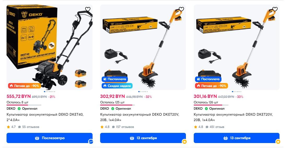Add right cultivator to cart, 13 сентября
The image size is (285, 148).
pyautogui.click(x=236, y=138)
